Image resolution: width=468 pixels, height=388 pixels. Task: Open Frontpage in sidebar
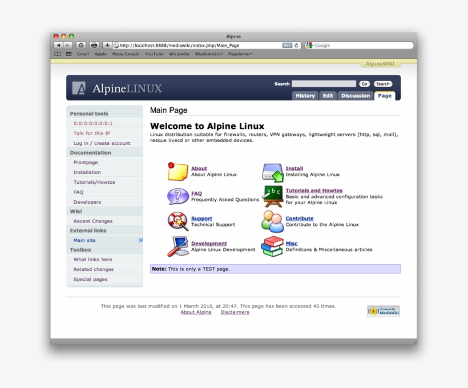[x=86, y=163]
